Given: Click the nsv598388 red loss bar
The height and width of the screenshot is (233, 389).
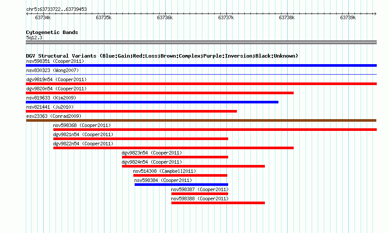Looking at the screenshot, I should pyautogui.click(x=218, y=203).
